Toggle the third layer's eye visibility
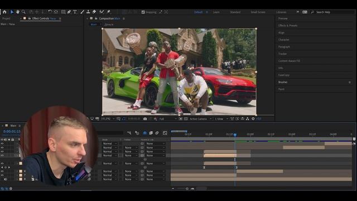The image size is (357, 201). (x=2, y=151)
